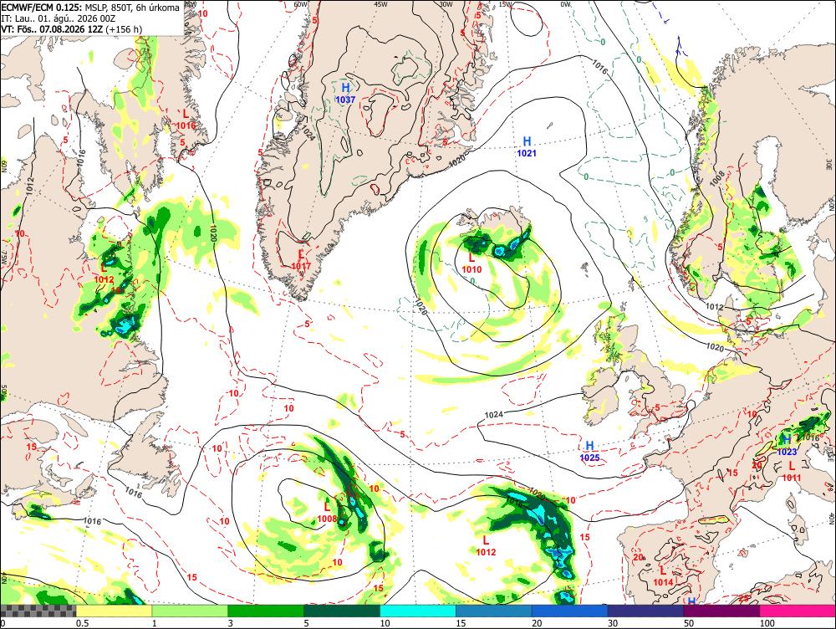This screenshot has width=836, height=629.
Task: Pick the light green 1–3 precipitation swatch
Action: click(x=190, y=611)
